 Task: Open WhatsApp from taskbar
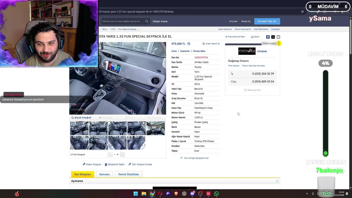pyautogui.click(x=216, y=194)
